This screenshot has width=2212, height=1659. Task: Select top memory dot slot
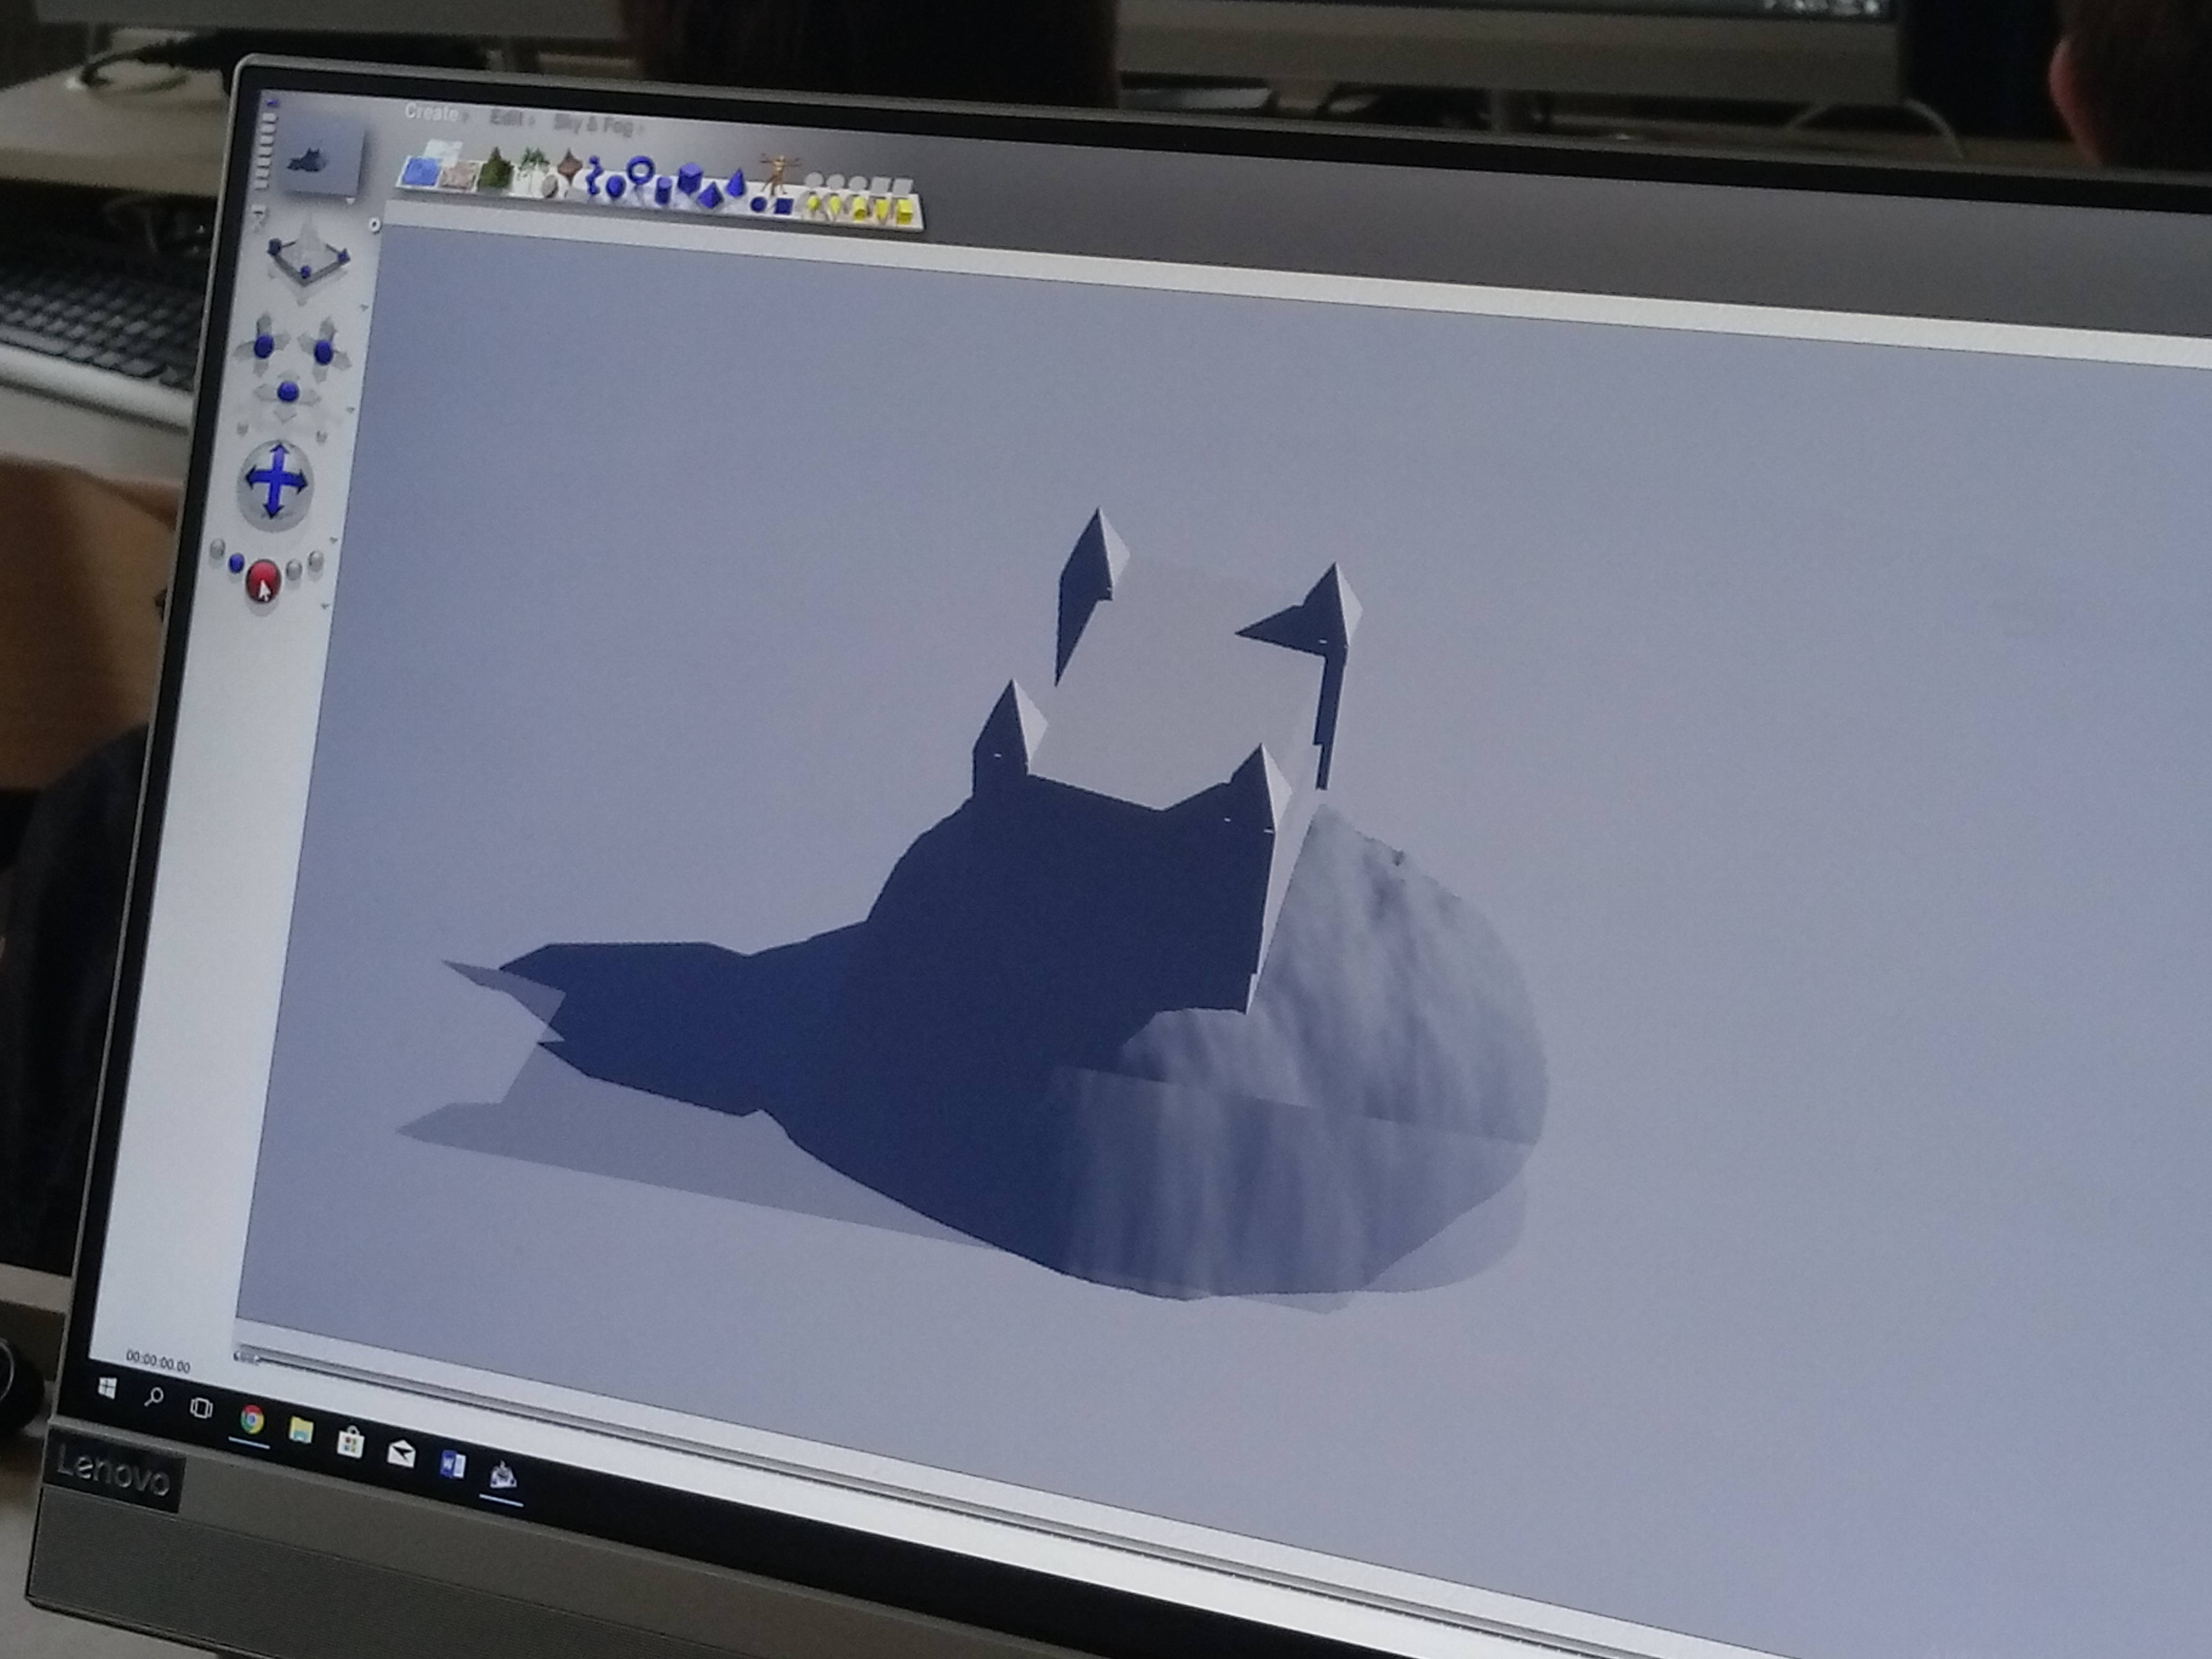[x=272, y=103]
